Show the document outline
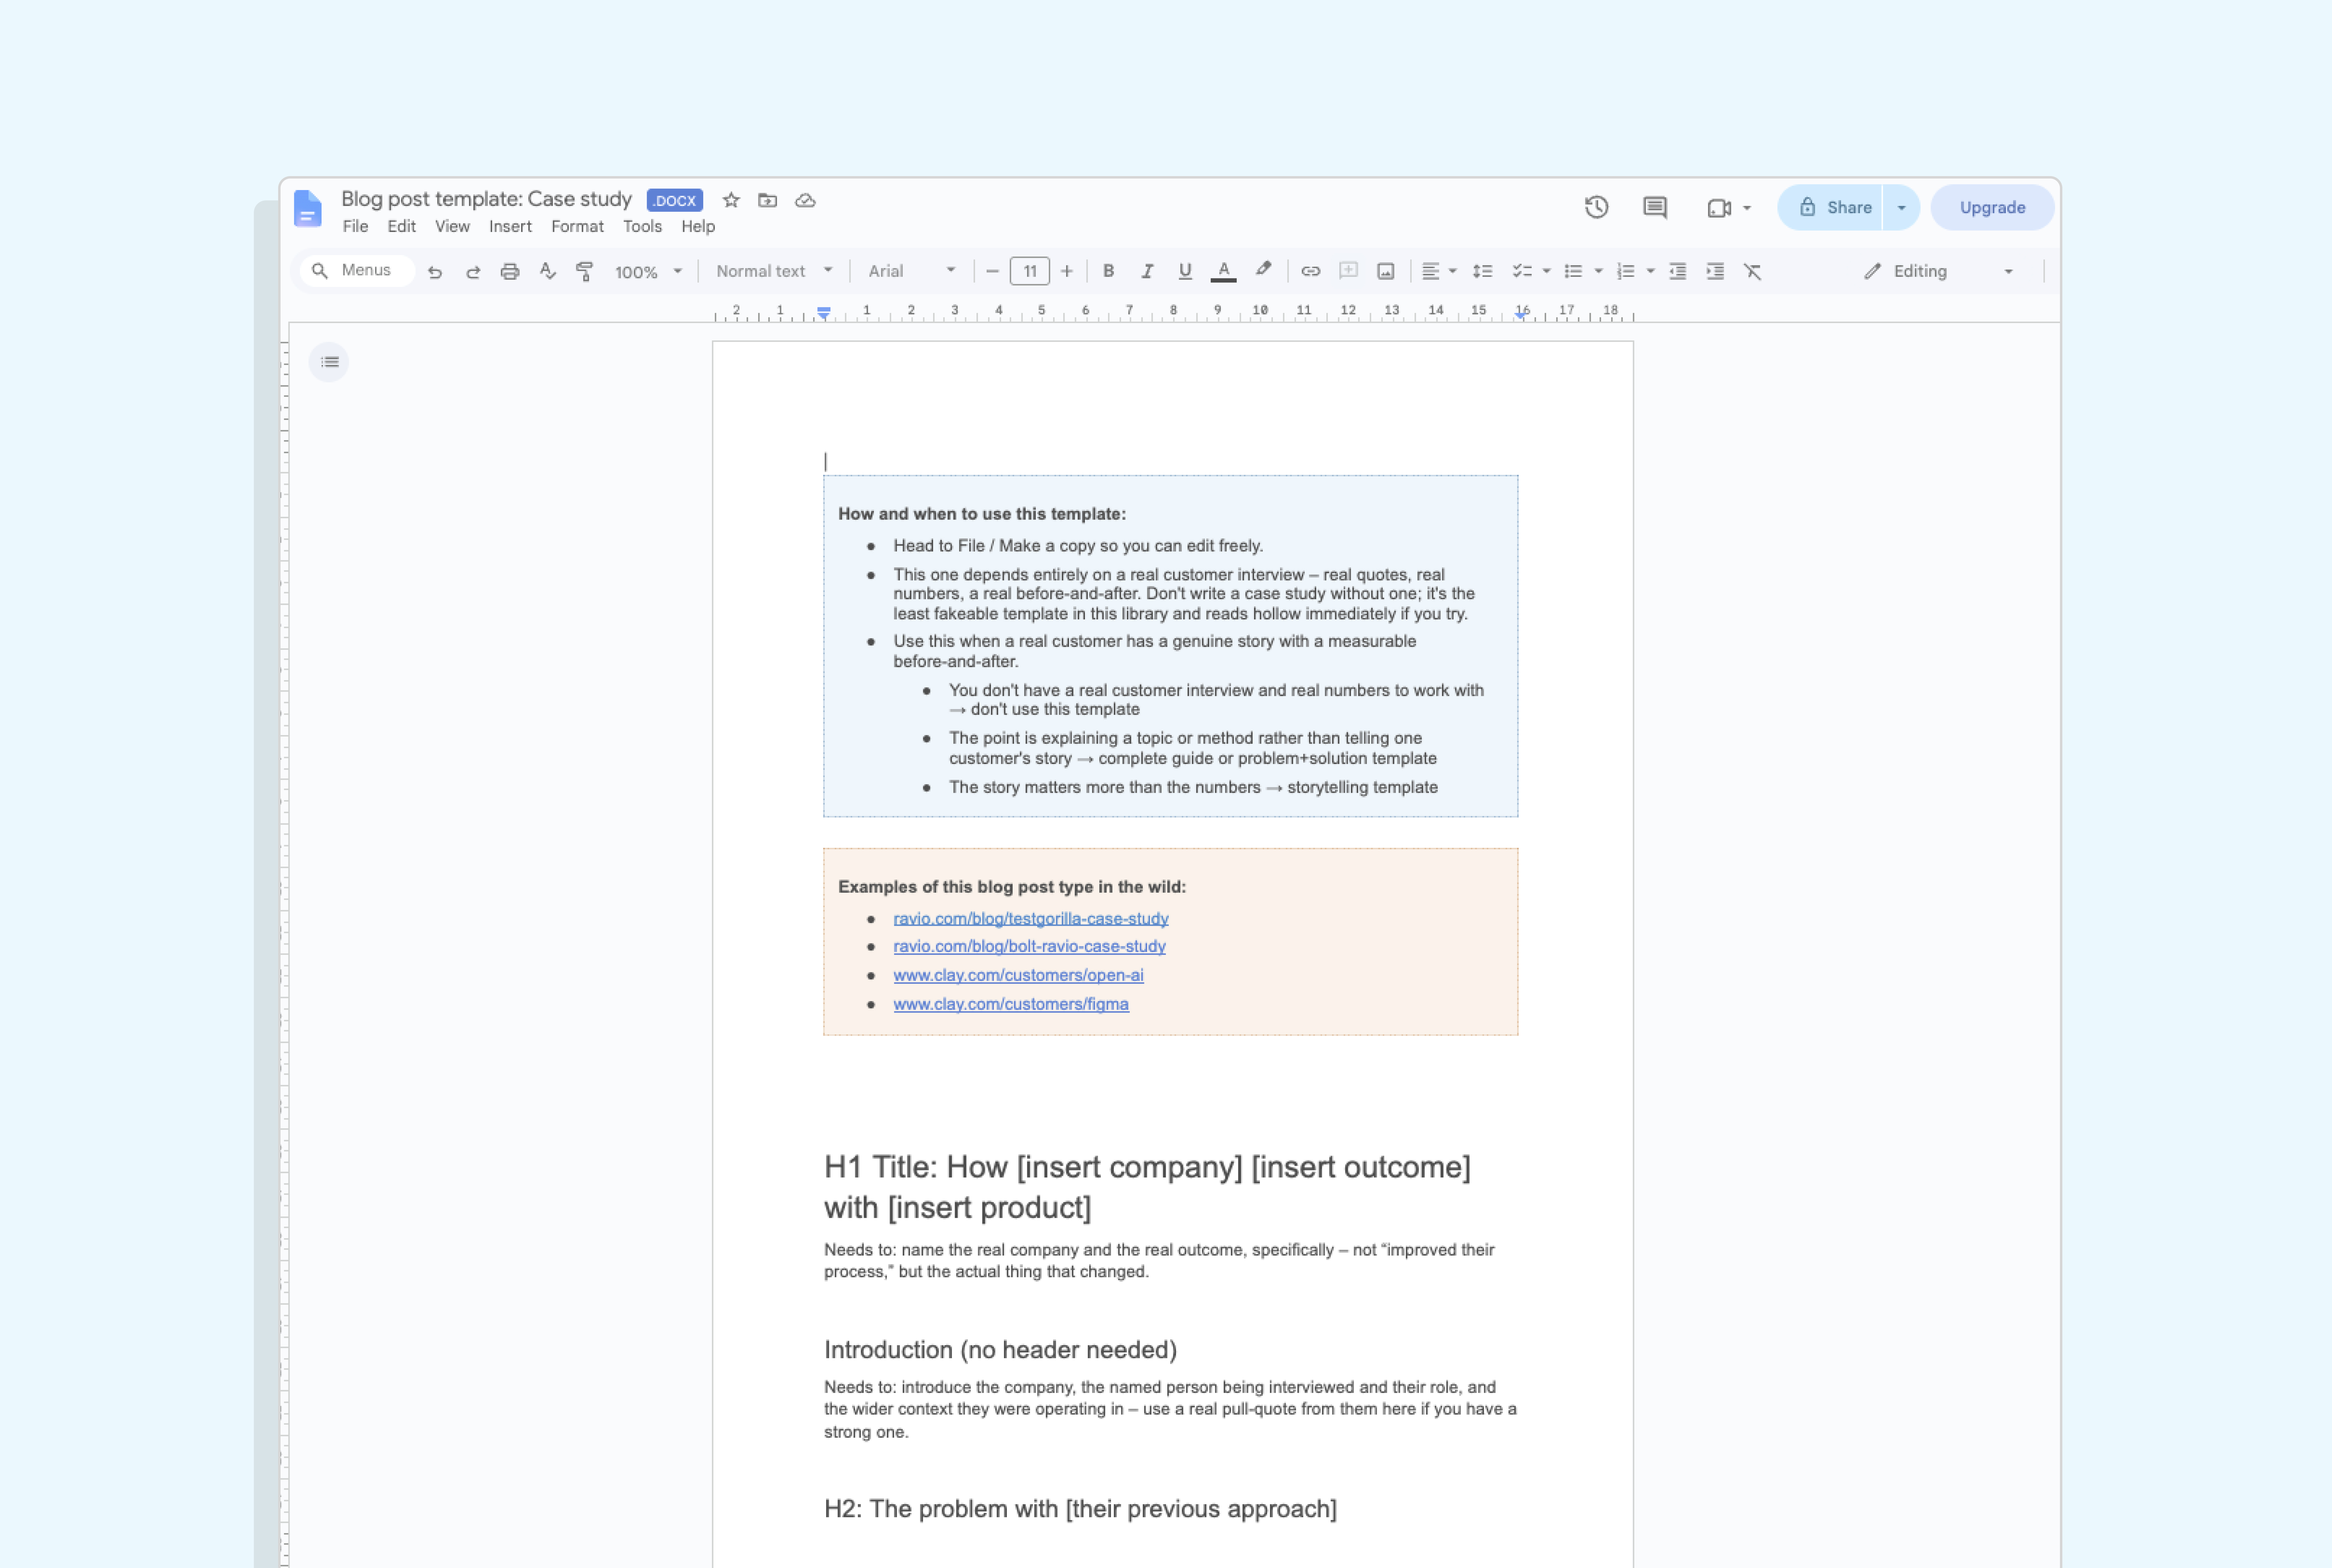This screenshot has height=1568, width=2332. point(329,362)
